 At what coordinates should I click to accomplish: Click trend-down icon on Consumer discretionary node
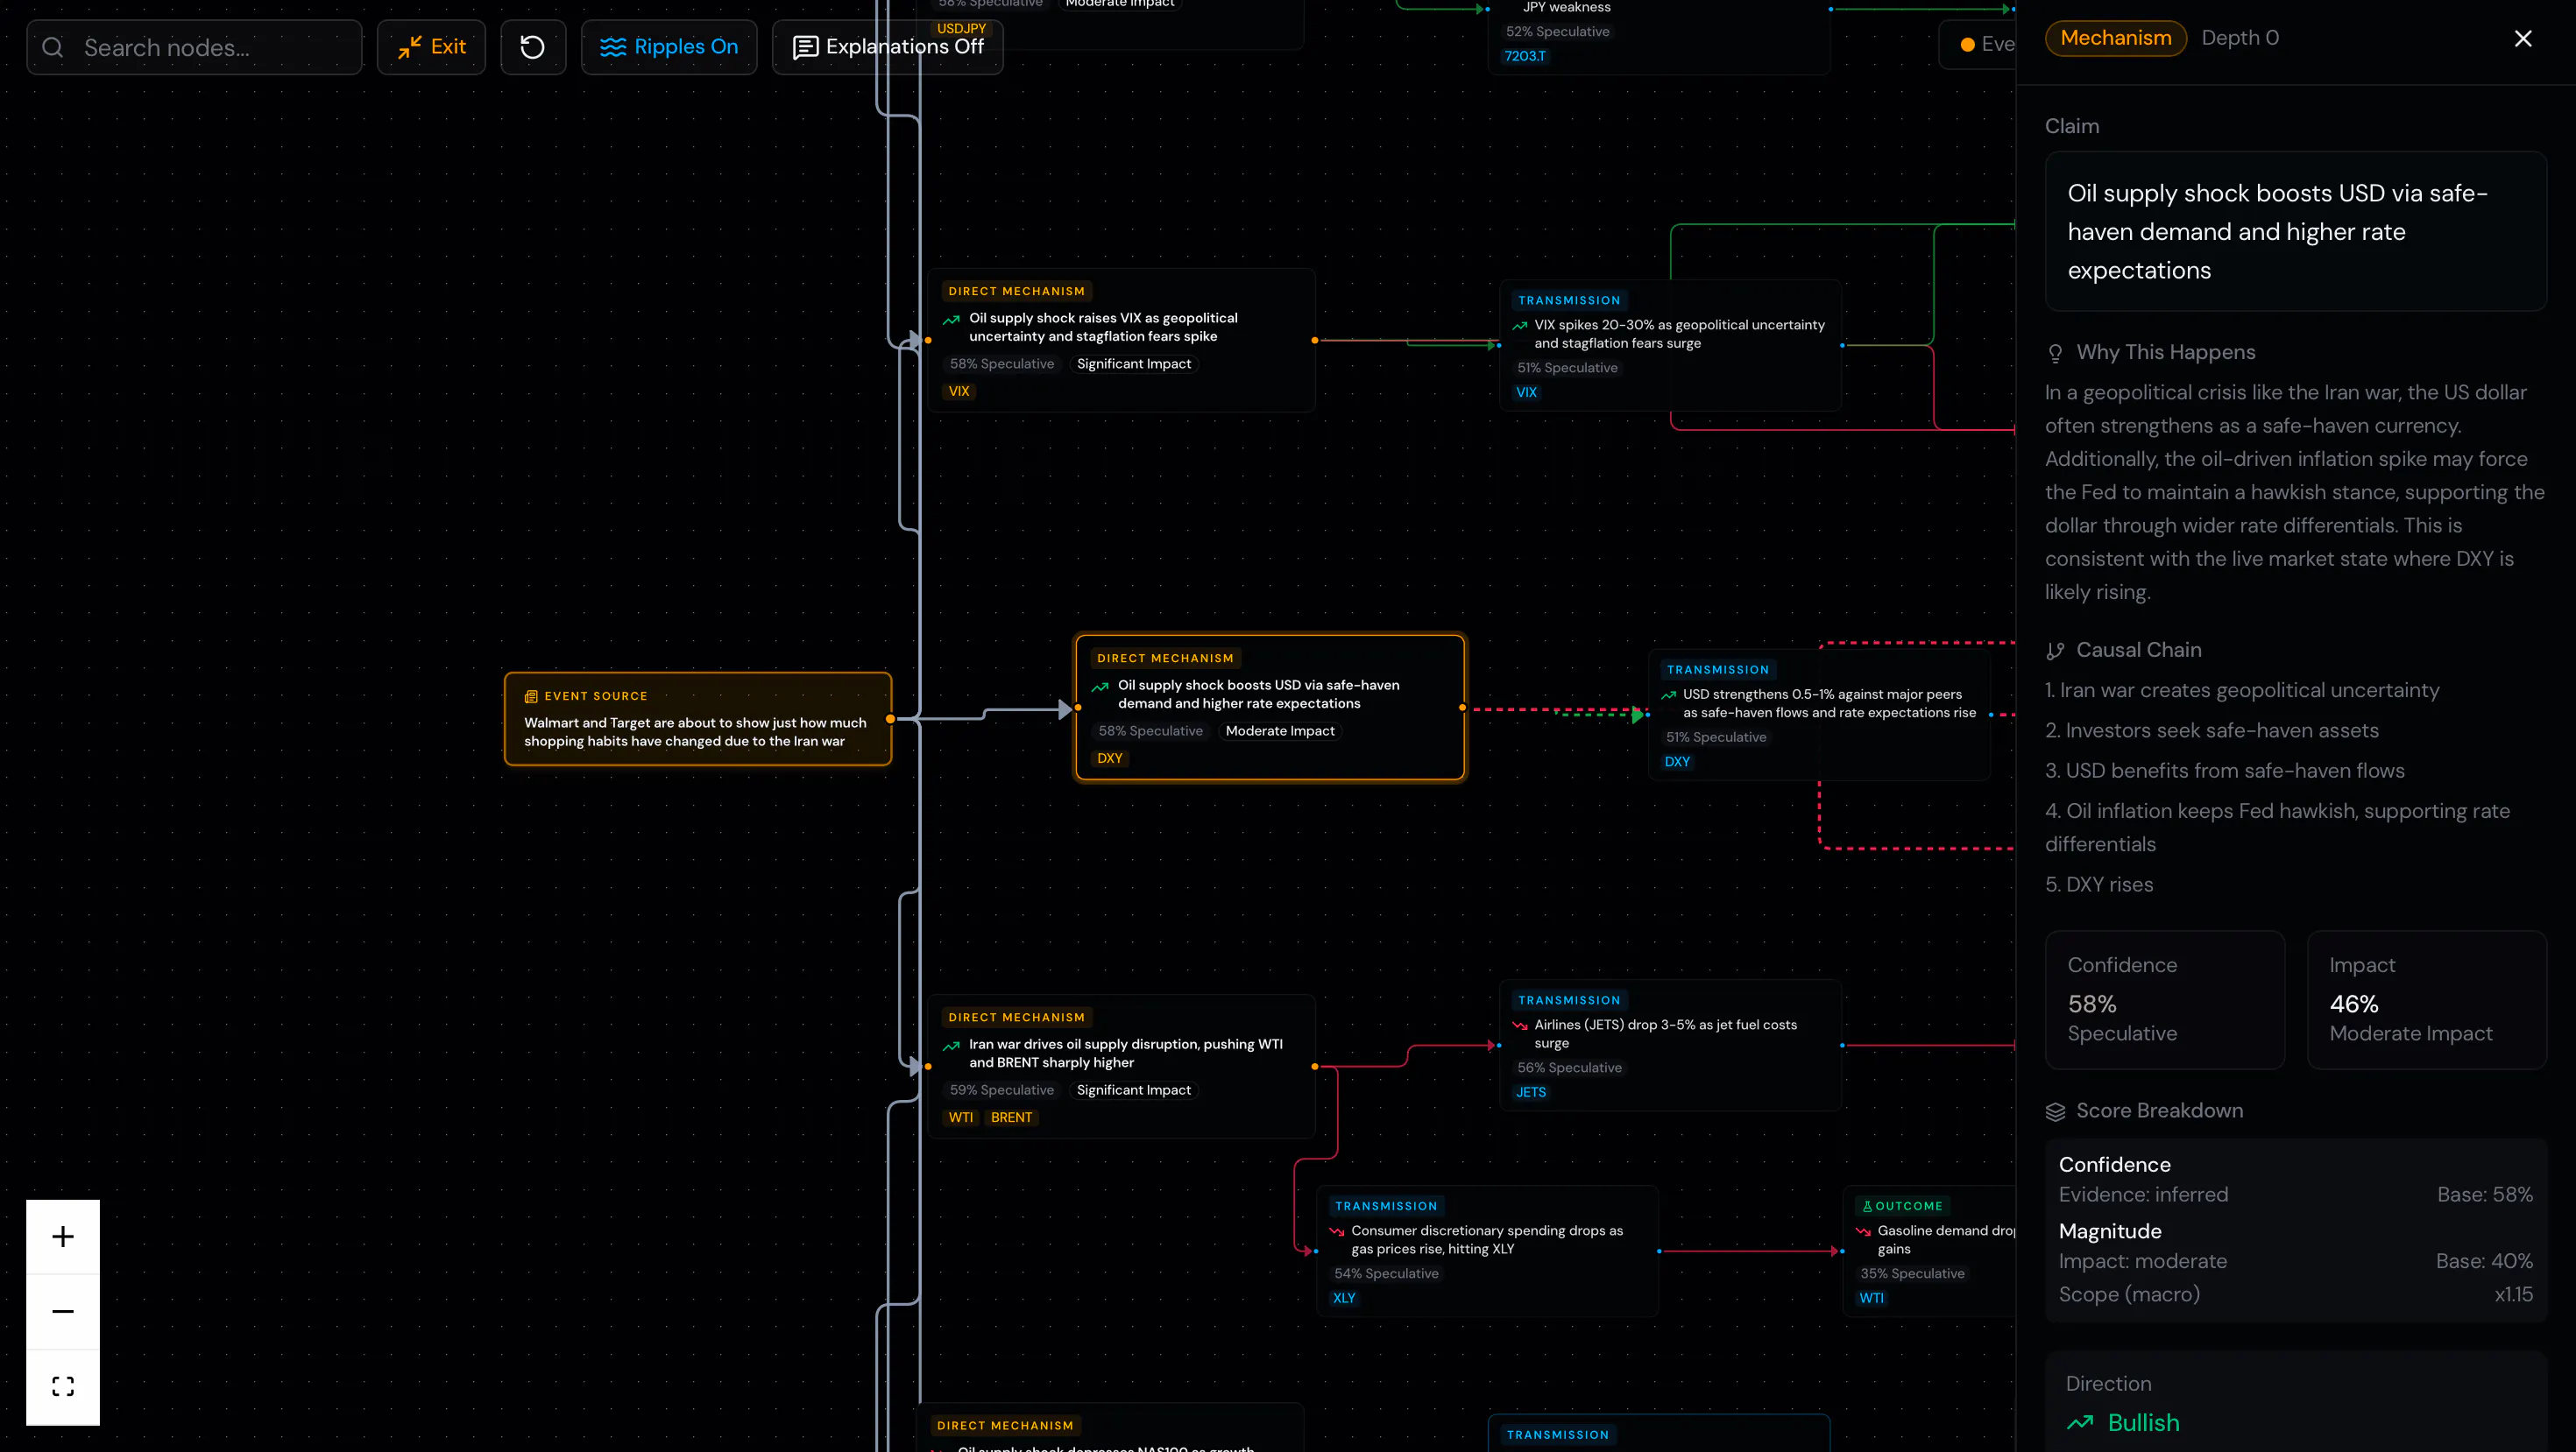[x=1337, y=1232]
